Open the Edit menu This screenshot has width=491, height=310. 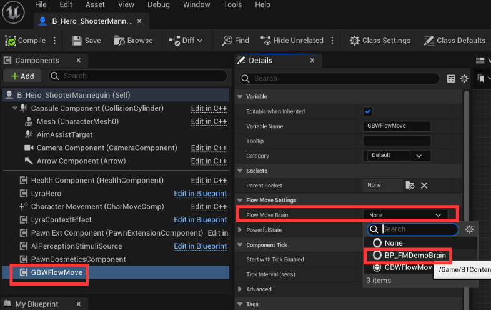[66, 5]
